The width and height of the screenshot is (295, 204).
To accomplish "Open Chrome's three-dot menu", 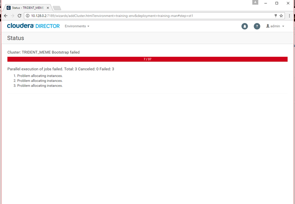I will pos(290,16).
